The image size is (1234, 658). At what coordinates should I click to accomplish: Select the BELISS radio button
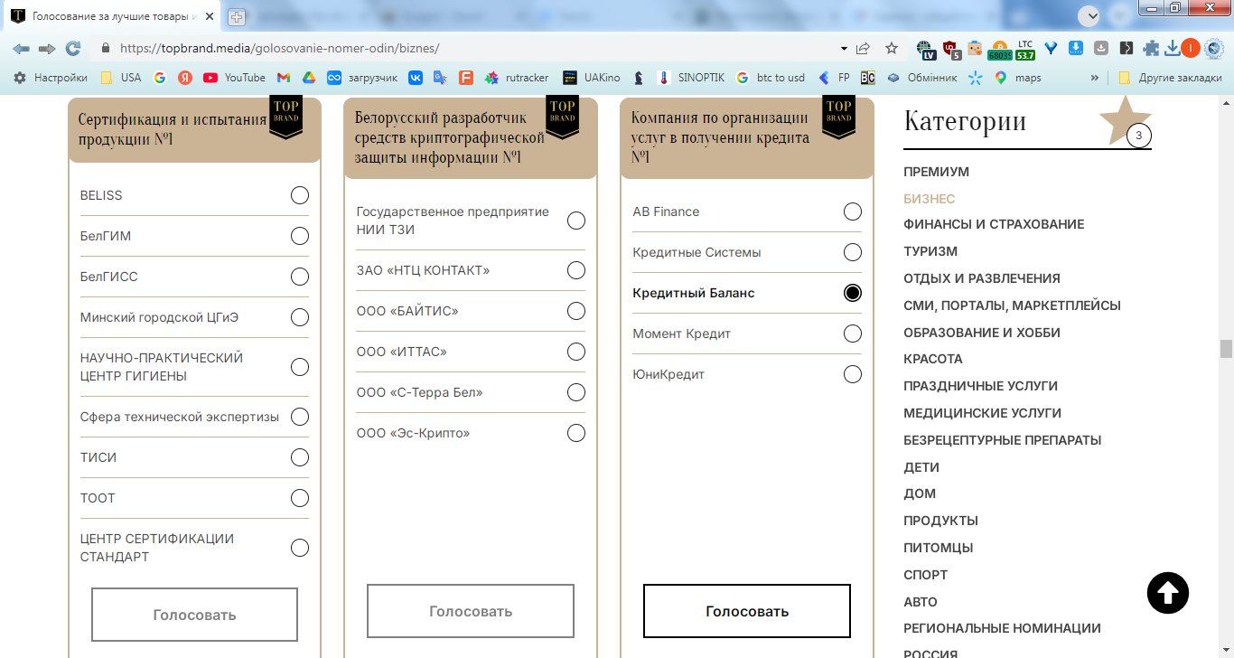tap(300, 195)
